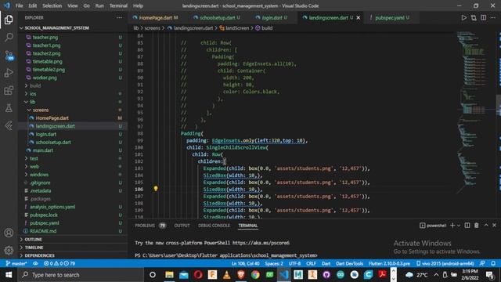Image resolution: width=501 pixels, height=282 pixels.
Task: Click Type here to search box
Action: point(81,275)
